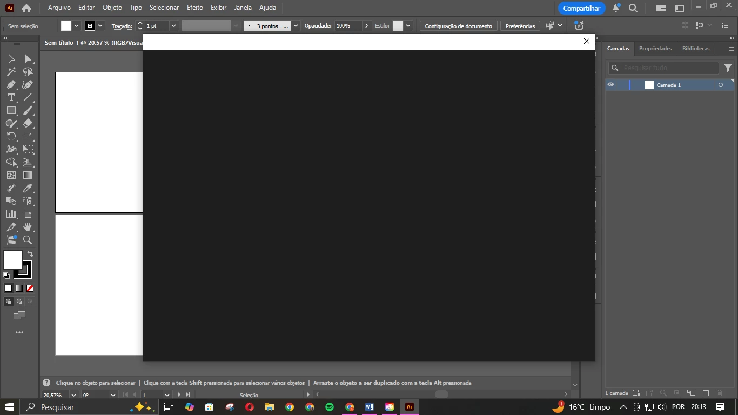Select the Selection tool arrow

coord(11,58)
